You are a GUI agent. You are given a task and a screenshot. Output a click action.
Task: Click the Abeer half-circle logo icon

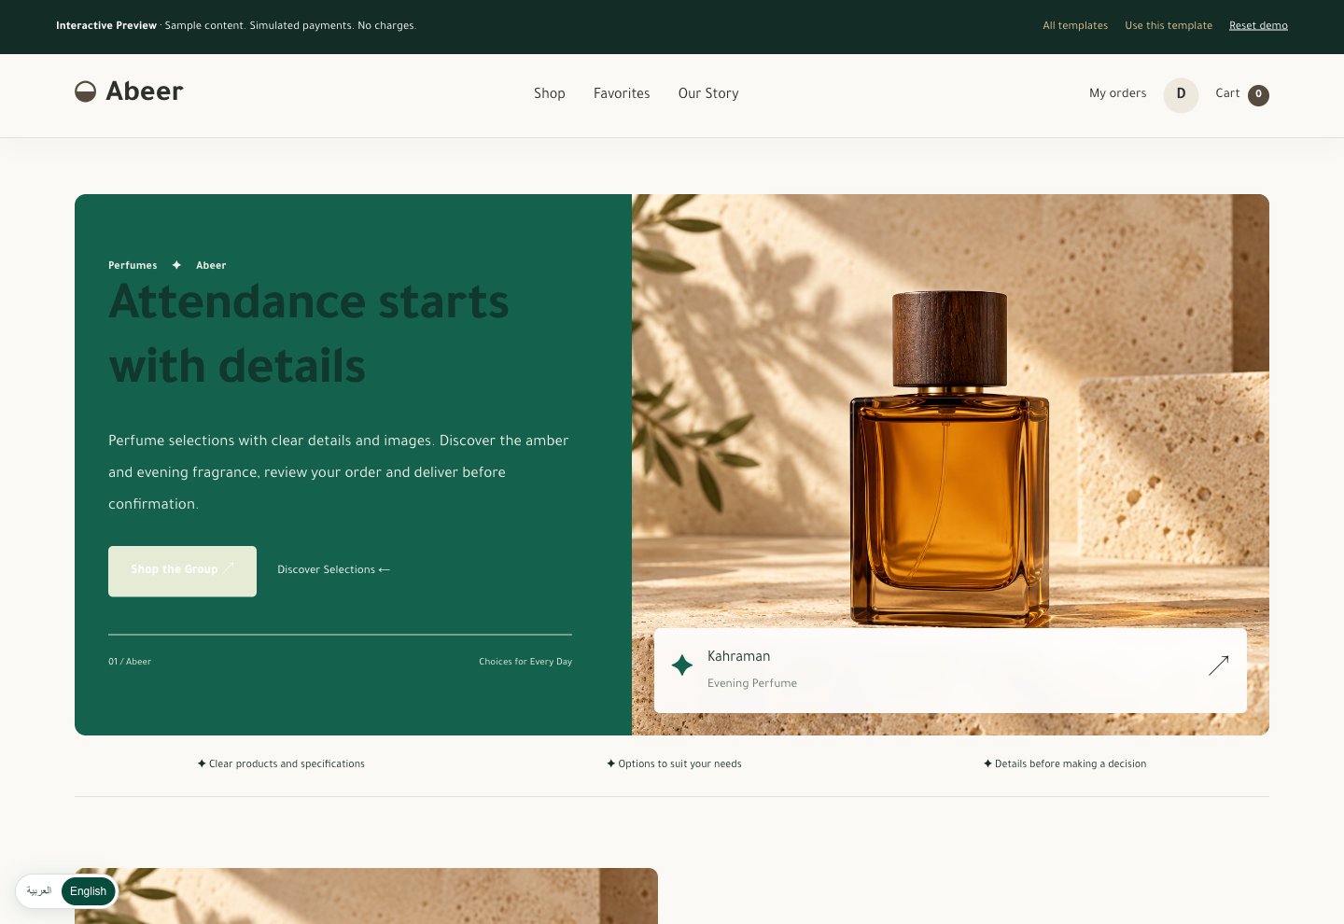(x=85, y=91)
